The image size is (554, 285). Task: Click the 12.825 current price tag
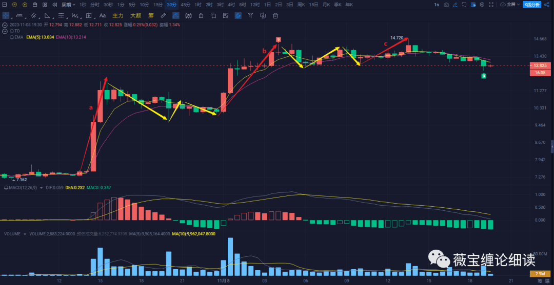click(540, 65)
